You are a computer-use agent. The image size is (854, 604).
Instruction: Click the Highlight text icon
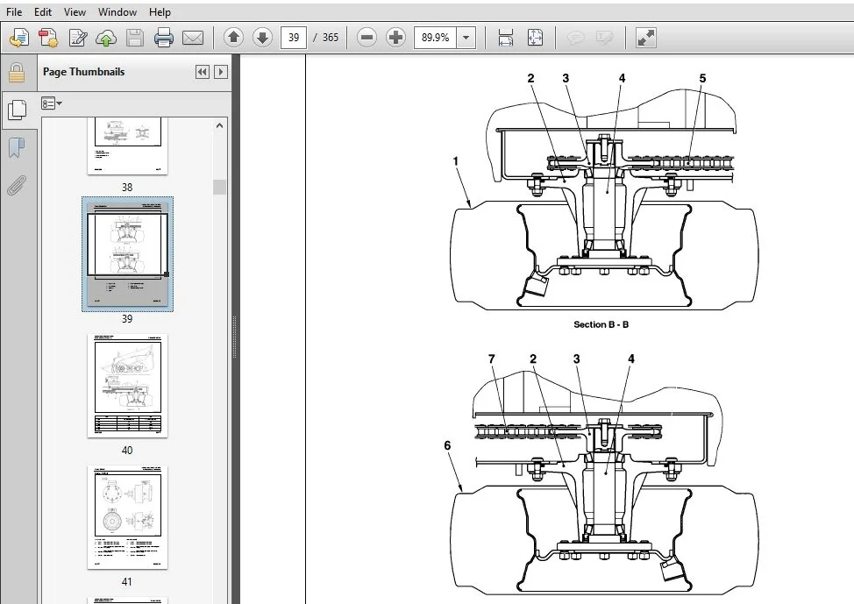[x=605, y=38]
